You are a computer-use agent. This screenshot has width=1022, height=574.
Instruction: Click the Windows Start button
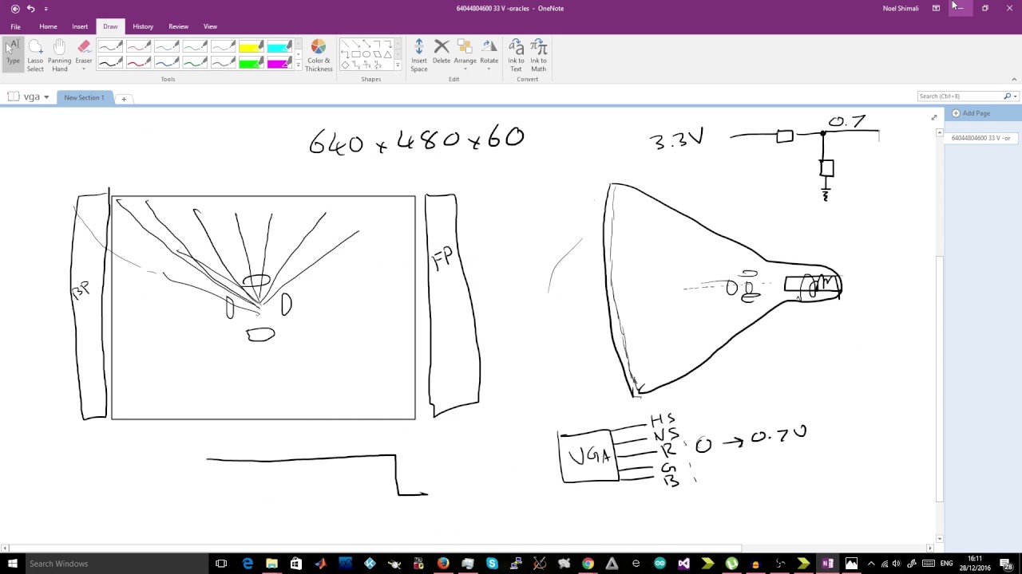click(12, 564)
